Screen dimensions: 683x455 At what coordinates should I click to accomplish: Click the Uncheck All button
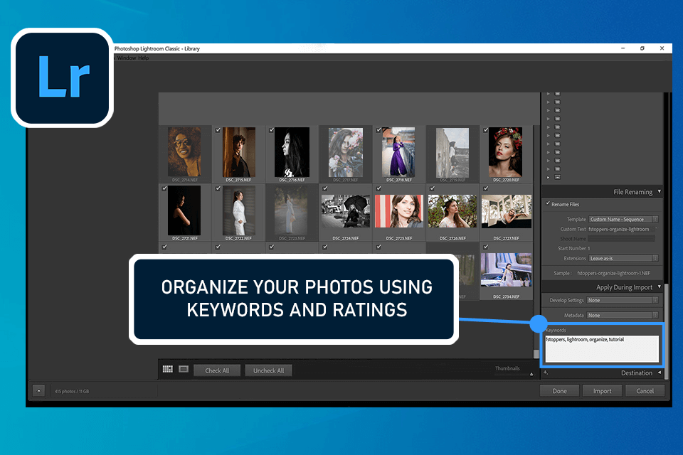click(x=268, y=370)
